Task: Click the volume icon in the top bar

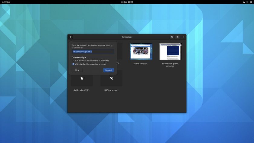Action: point(247,2)
